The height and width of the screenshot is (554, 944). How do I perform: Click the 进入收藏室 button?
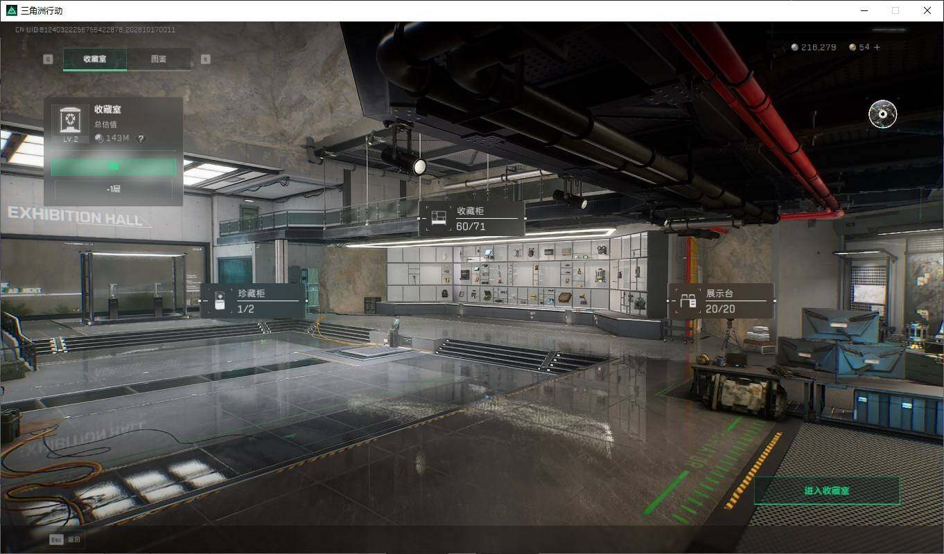[827, 490]
